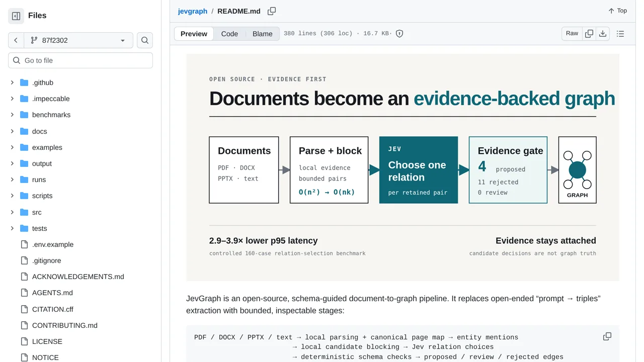Select the examples folder name
Viewport: 644px width, 362px height.
point(47,147)
